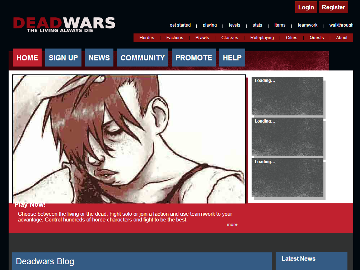This screenshot has height=270, width=360.
Task: Click the 'Choose between the living' description text
Action: (125, 217)
